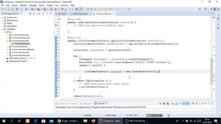Image resolution: width=221 pixels, height=124 pixels.
Task: Expand the tr.com.nemesis.abs package
Action: click(8, 35)
